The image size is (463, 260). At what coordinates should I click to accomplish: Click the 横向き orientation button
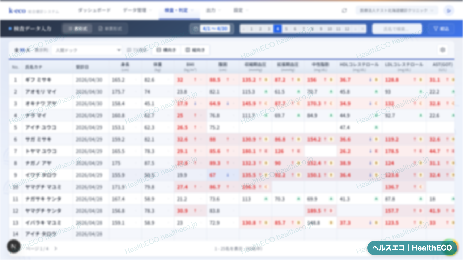point(166,50)
